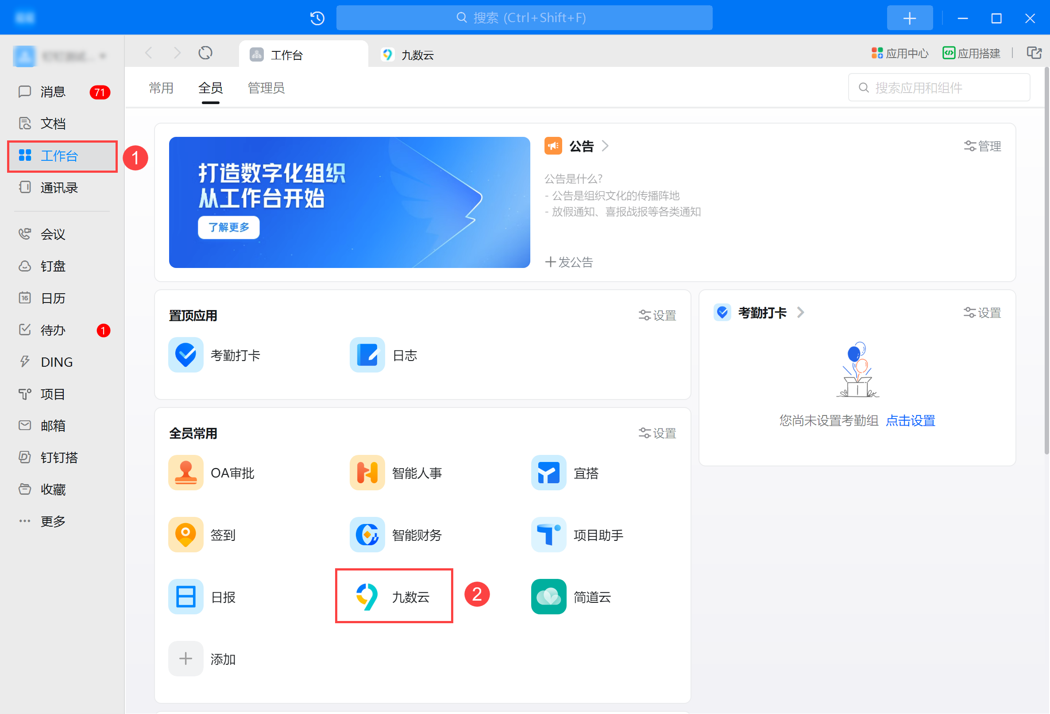Click the 点击设置 link
The height and width of the screenshot is (714, 1050).
pyautogui.click(x=911, y=420)
